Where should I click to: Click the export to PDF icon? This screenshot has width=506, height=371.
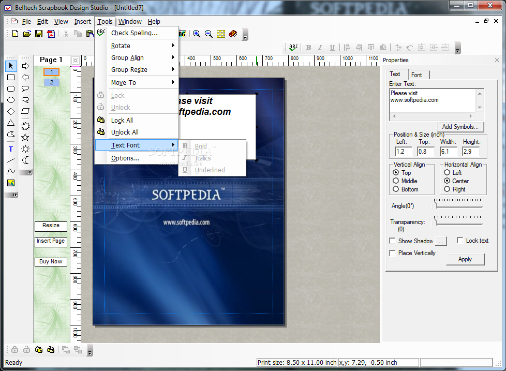click(x=51, y=34)
